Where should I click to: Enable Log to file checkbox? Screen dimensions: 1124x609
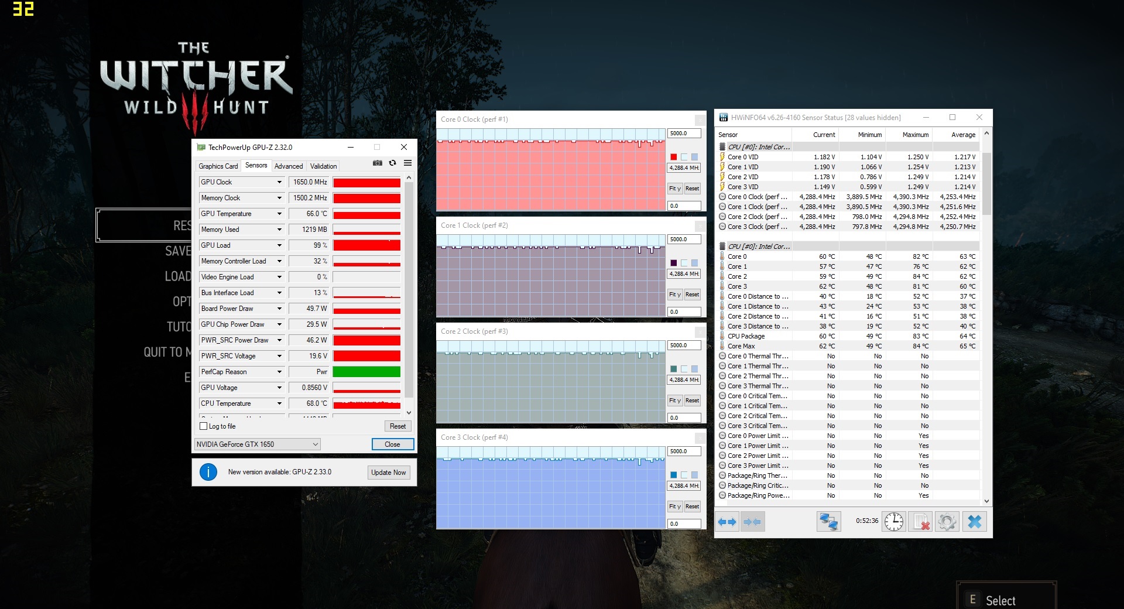click(204, 426)
